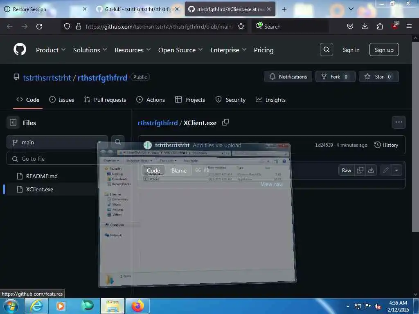Open Windows Media Player taskbar icon
The image size is (419, 314).
point(61,306)
